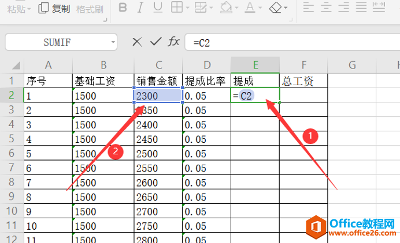Viewport: 400px width, 243px height.
Task: Click cell 提成 in E1
Action: 255,81
